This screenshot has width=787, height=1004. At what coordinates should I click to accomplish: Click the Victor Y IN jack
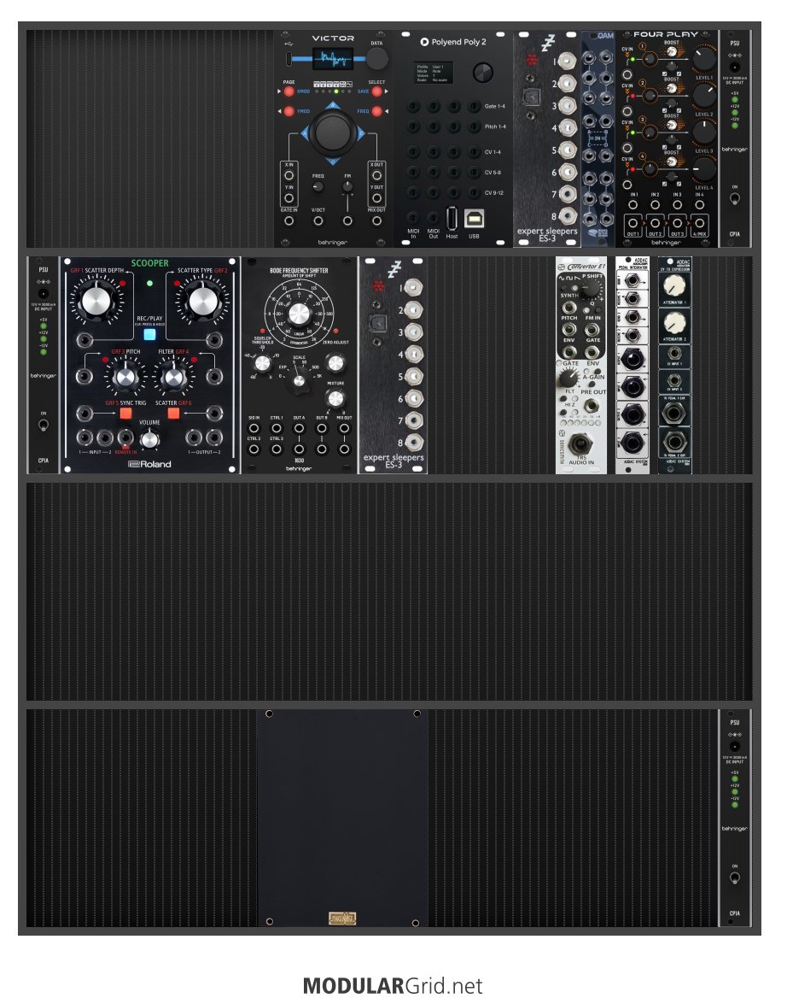289,198
